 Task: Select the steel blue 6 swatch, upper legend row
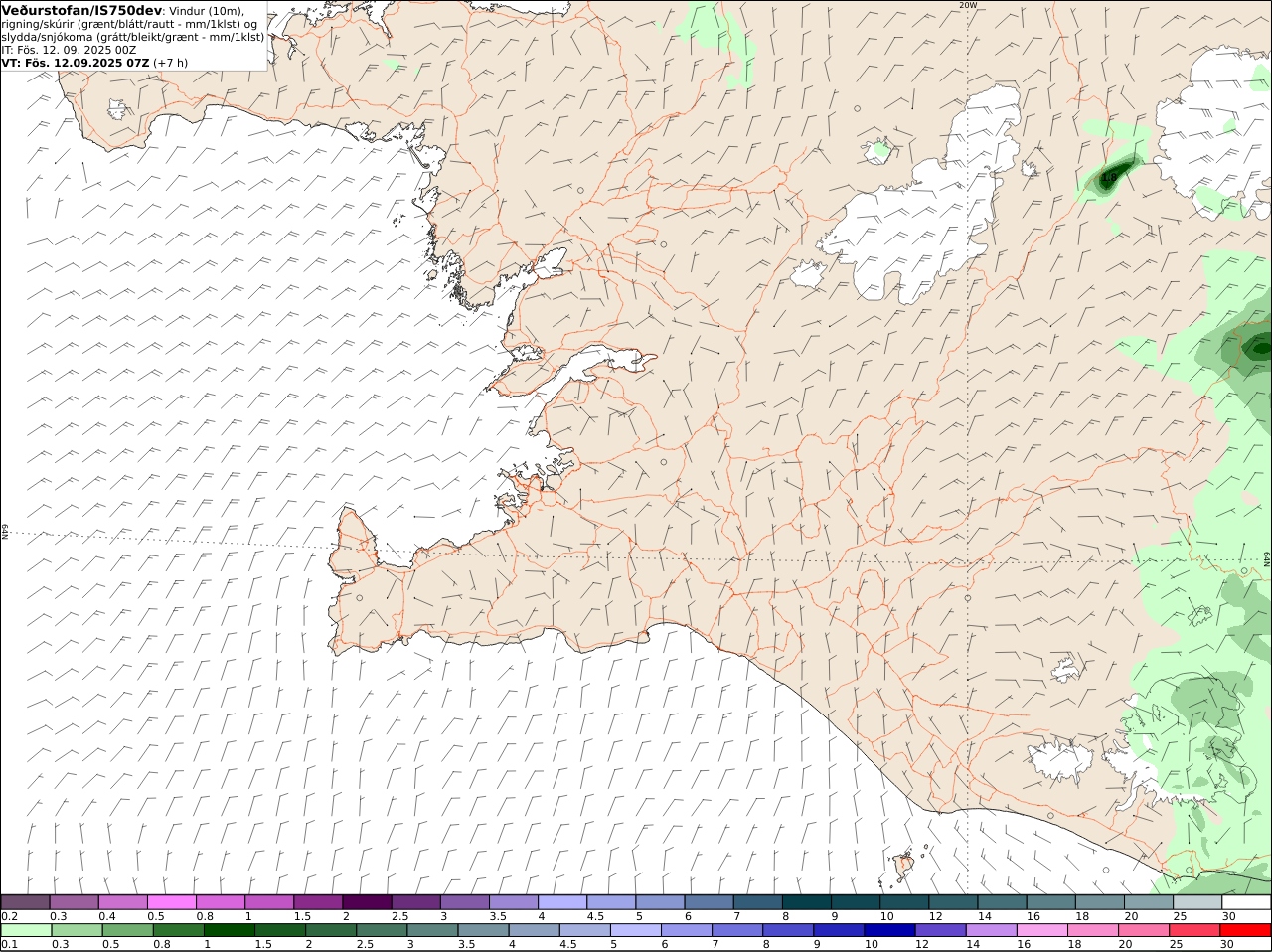(710, 902)
